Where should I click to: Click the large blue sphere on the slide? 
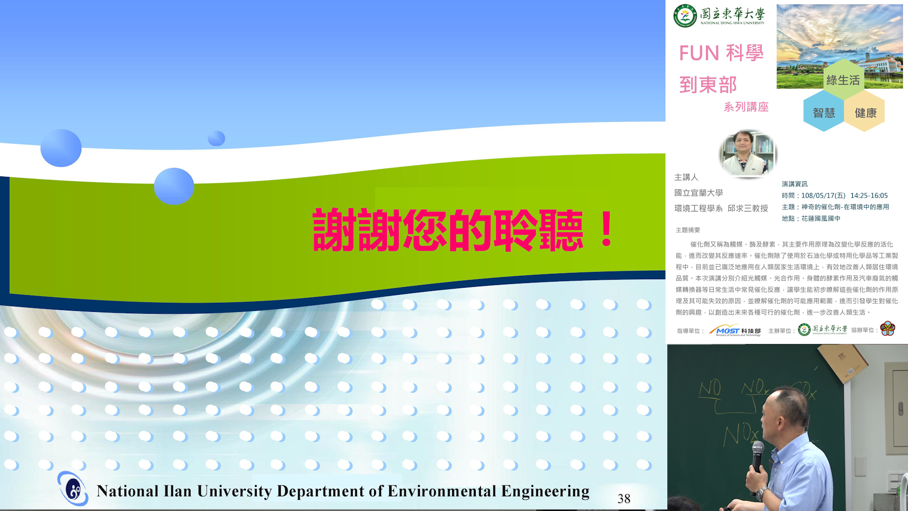(x=61, y=148)
